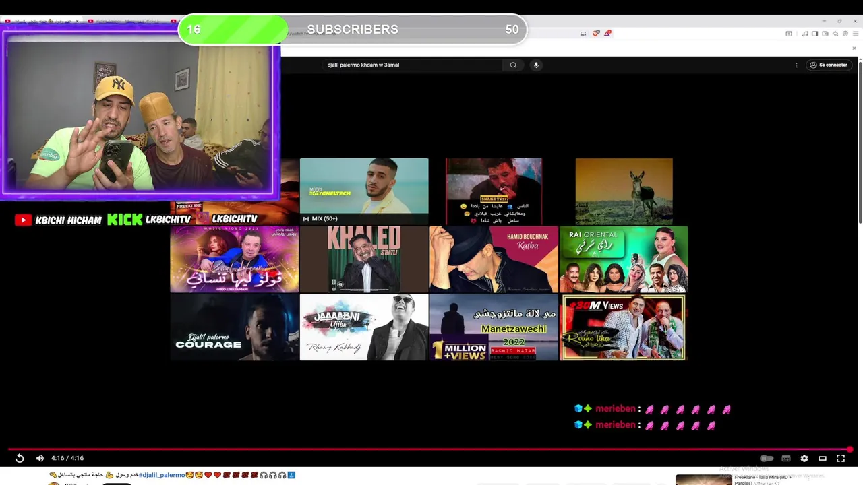
Task: Start voice search with the microphone icon
Action: pyautogui.click(x=536, y=65)
